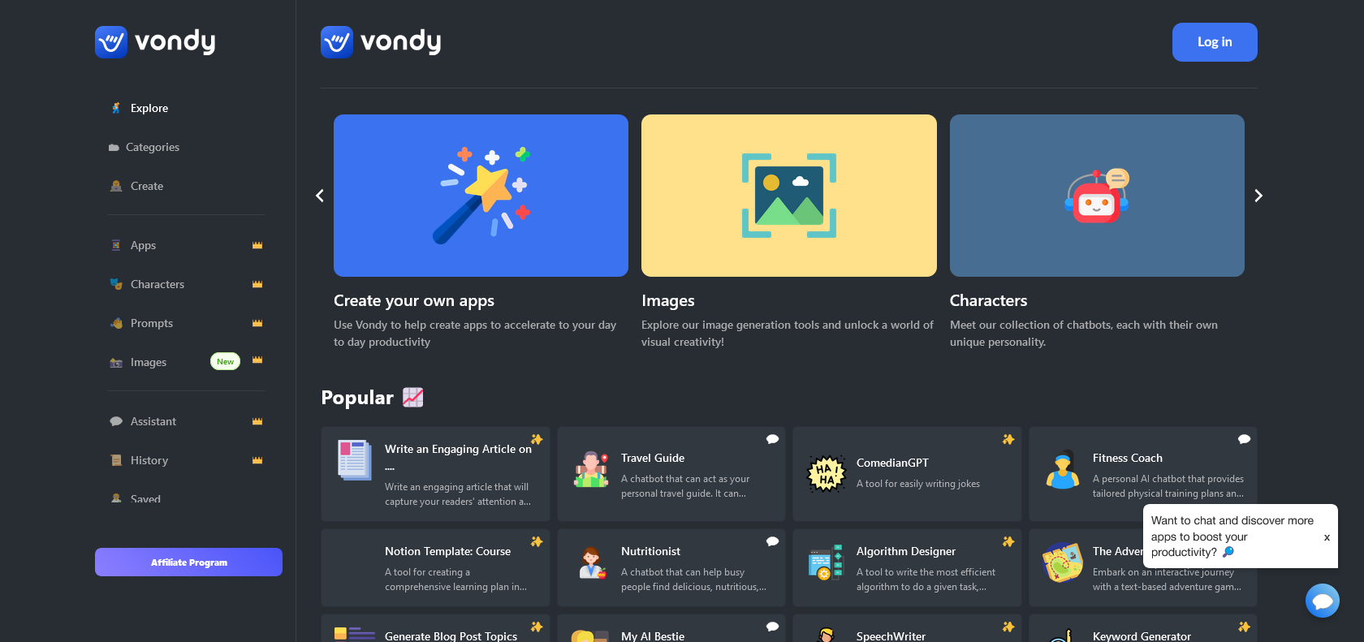Open the robot Characters banner
Viewport: 1364px width, 642px height.
point(1097,196)
